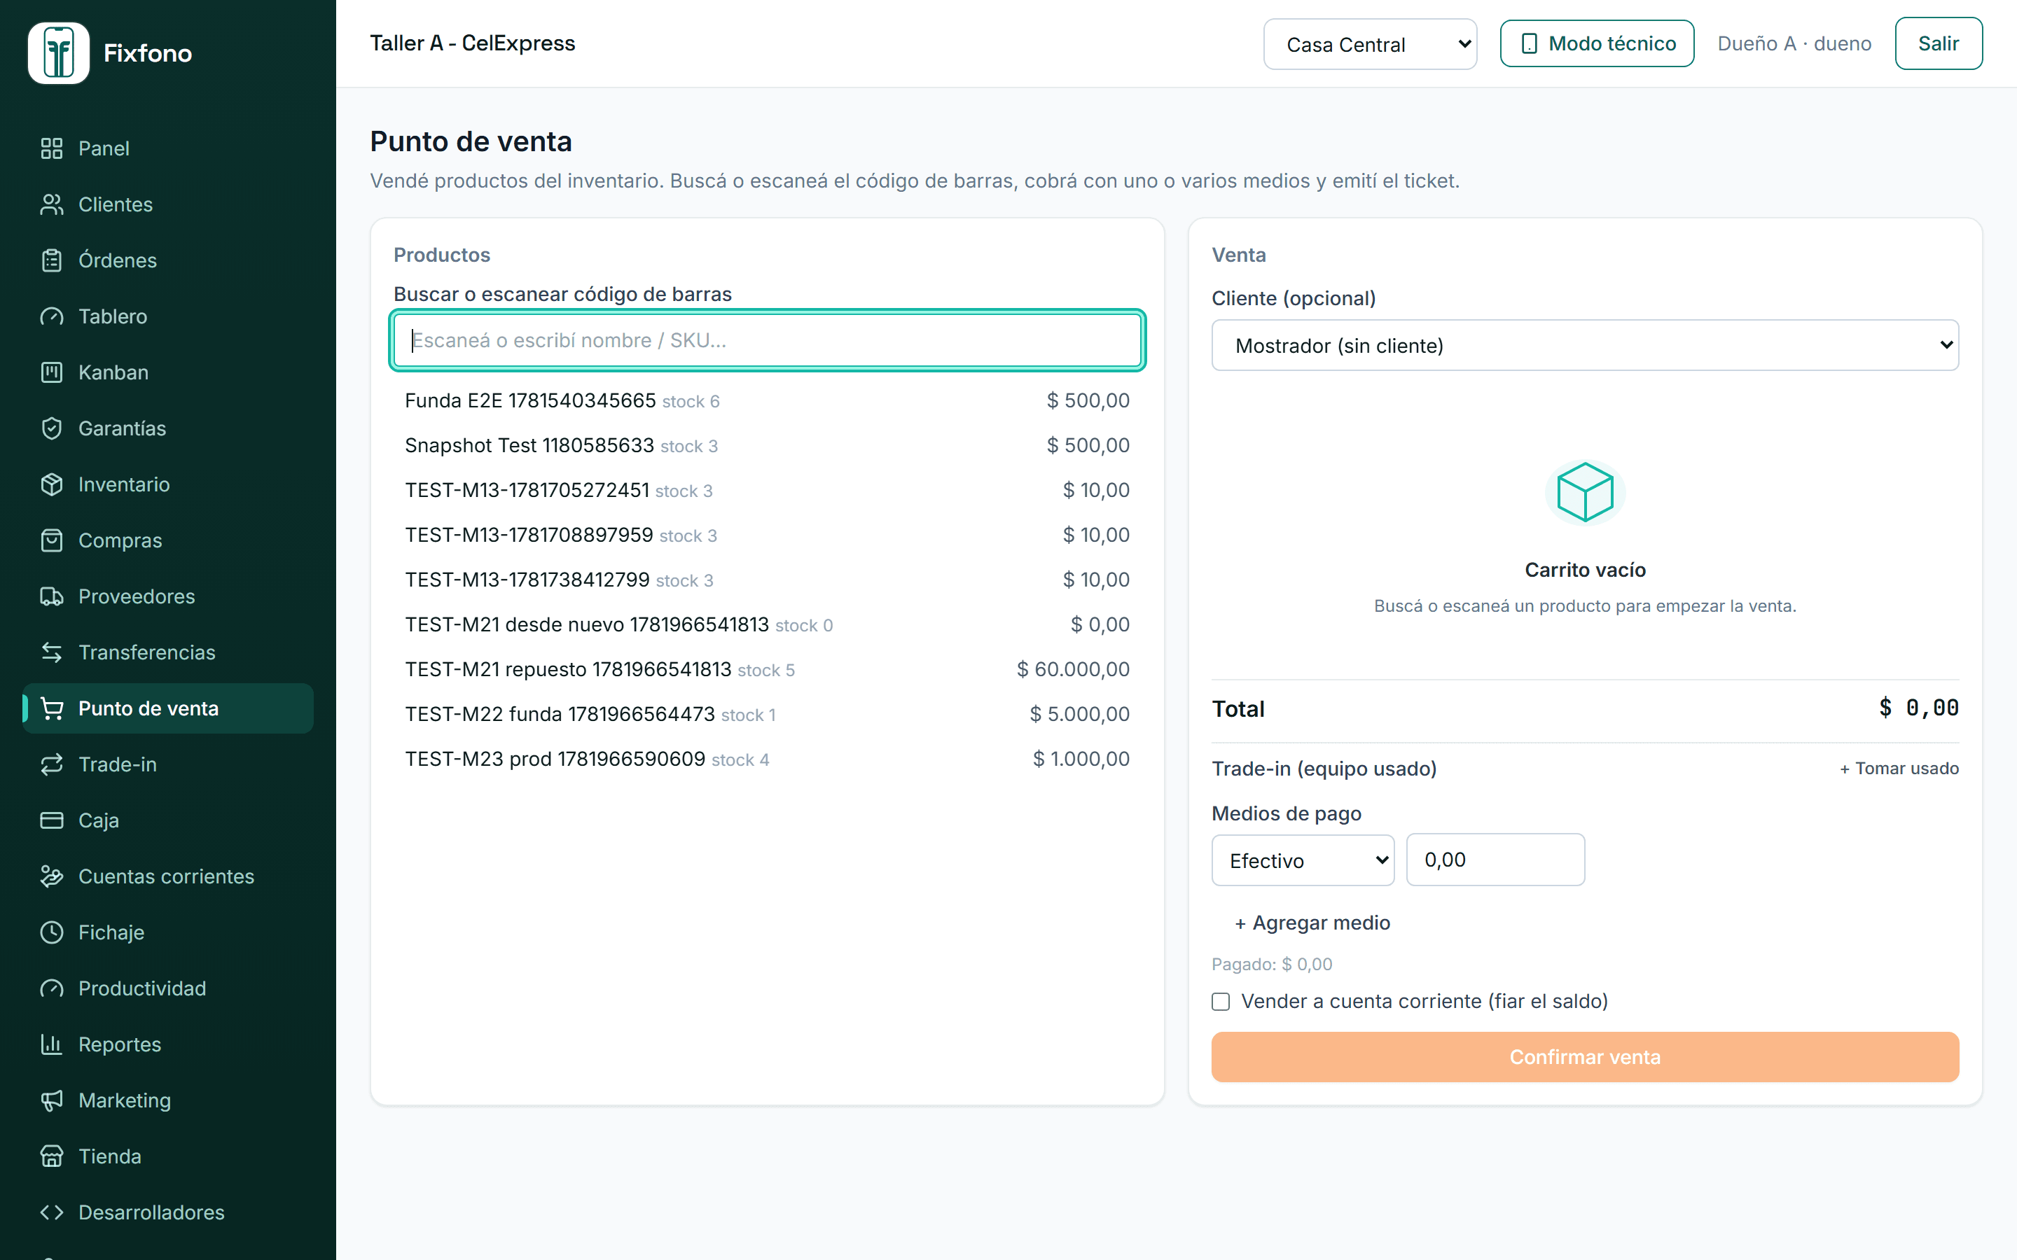The width and height of the screenshot is (2017, 1260).
Task: Click Confirmar venta button
Action: (1584, 1057)
